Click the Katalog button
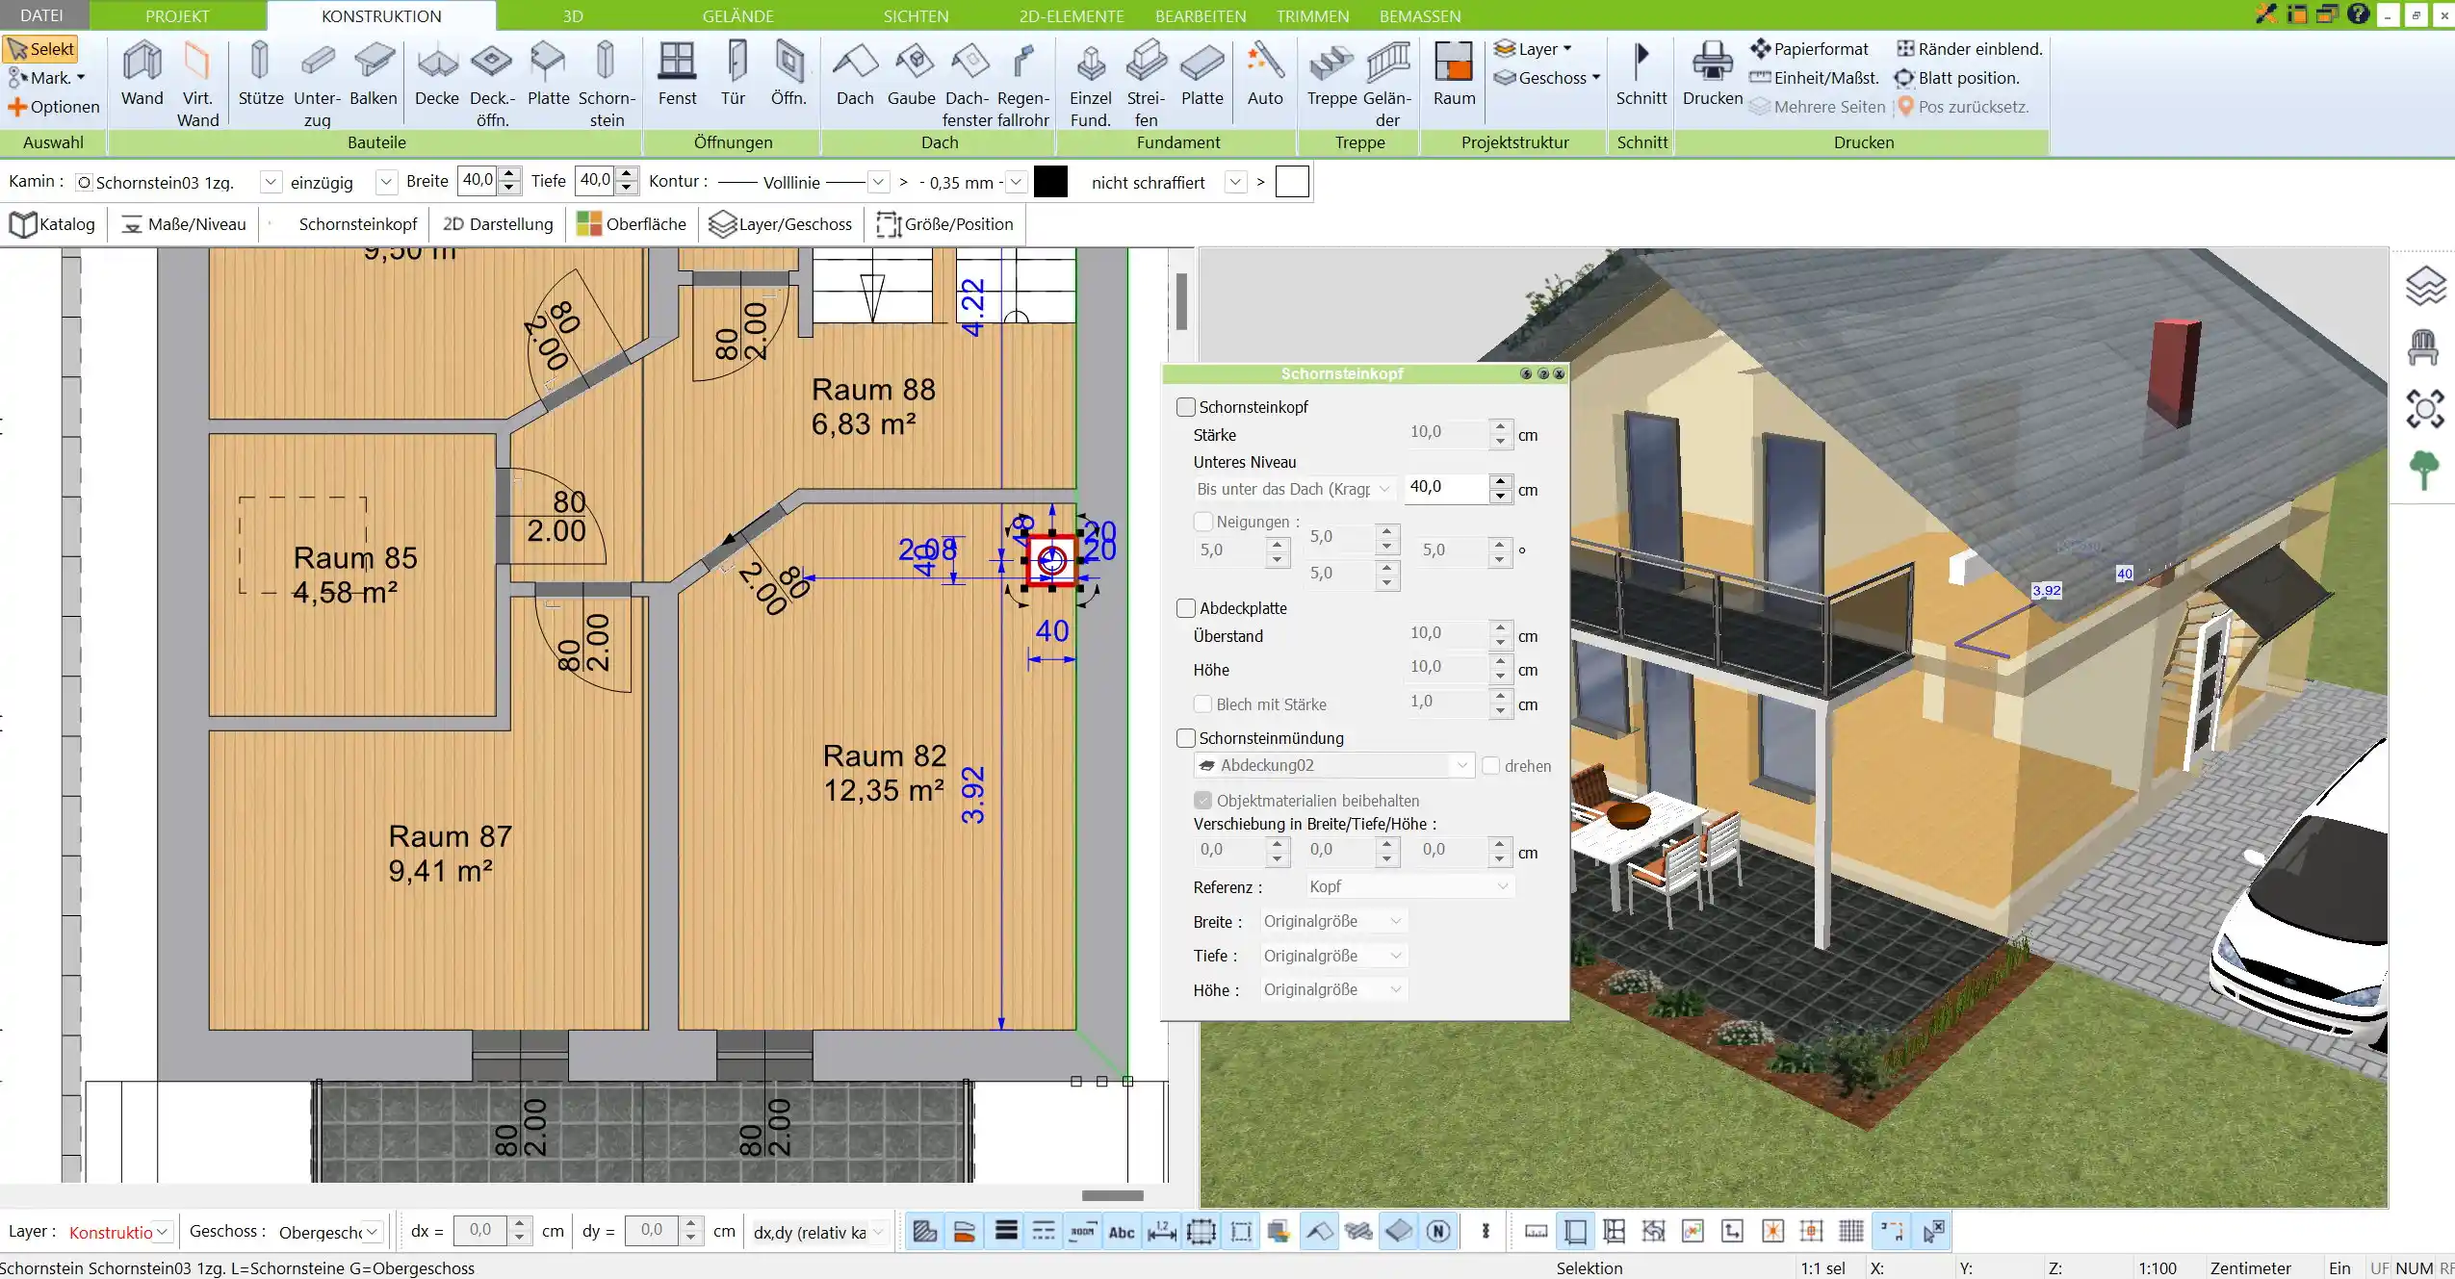Viewport: 2455px width, 1279px height. click(x=52, y=223)
